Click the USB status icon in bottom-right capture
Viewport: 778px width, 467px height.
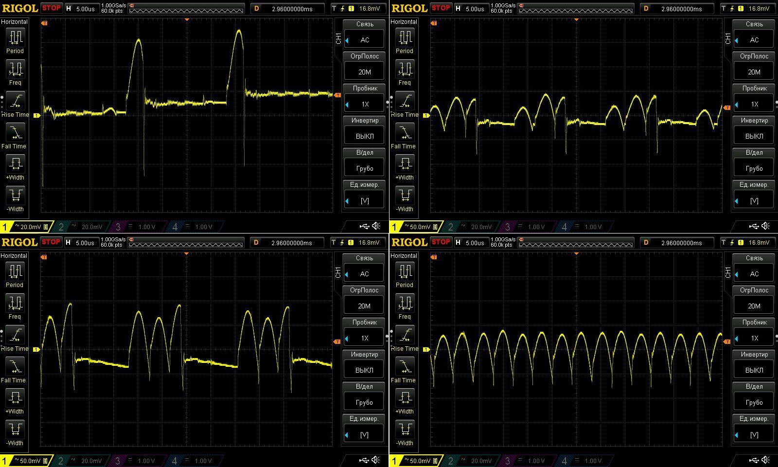pos(753,460)
